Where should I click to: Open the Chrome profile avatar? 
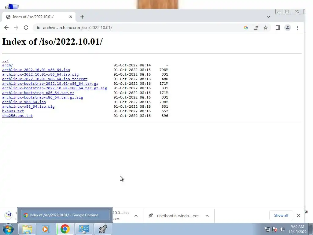[x=287, y=28]
